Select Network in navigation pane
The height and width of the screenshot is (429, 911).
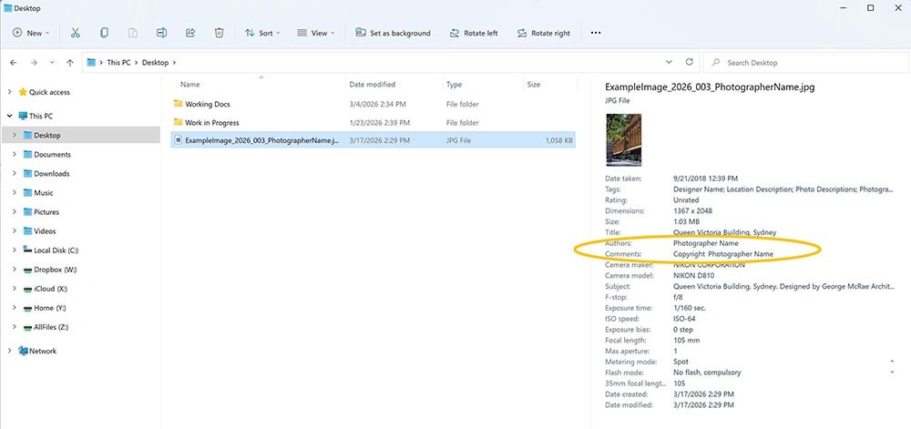click(x=43, y=352)
